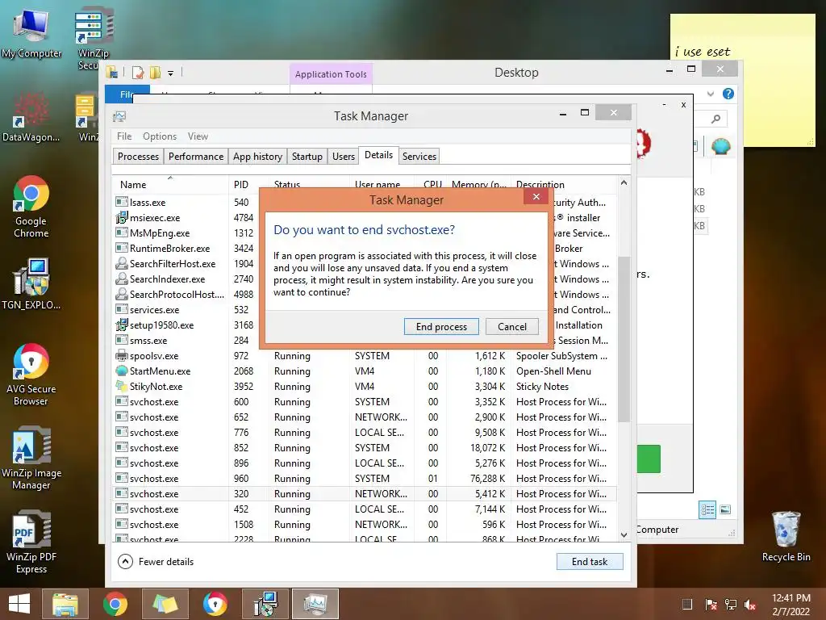Image resolution: width=826 pixels, height=620 pixels.
Task: Open network tray icon
Action: click(731, 604)
